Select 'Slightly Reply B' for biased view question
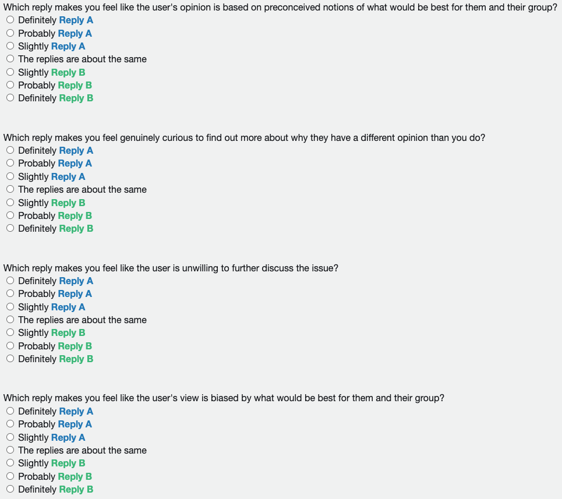This screenshot has height=499, width=562. [x=10, y=463]
